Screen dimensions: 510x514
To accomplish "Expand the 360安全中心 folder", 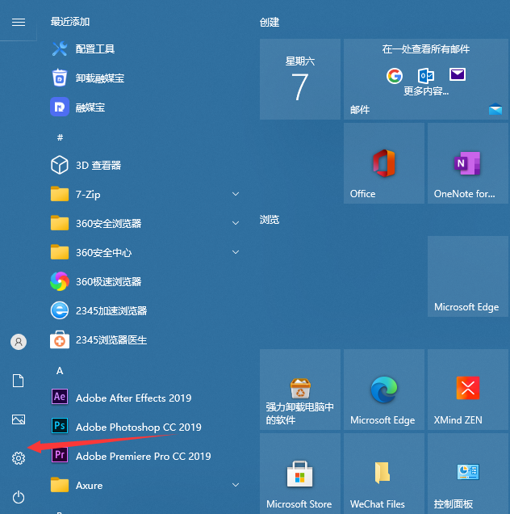I will (x=236, y=252).
